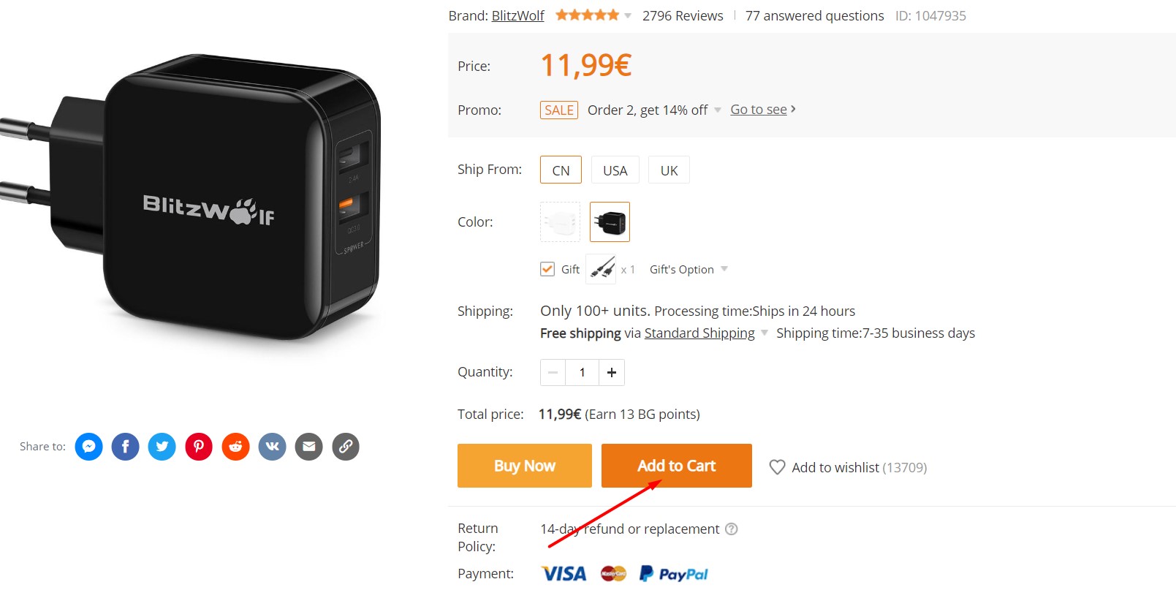1176x609 pixels.
Task: Share via Facebook Messenger icon
Action: (x=88, y=447)
